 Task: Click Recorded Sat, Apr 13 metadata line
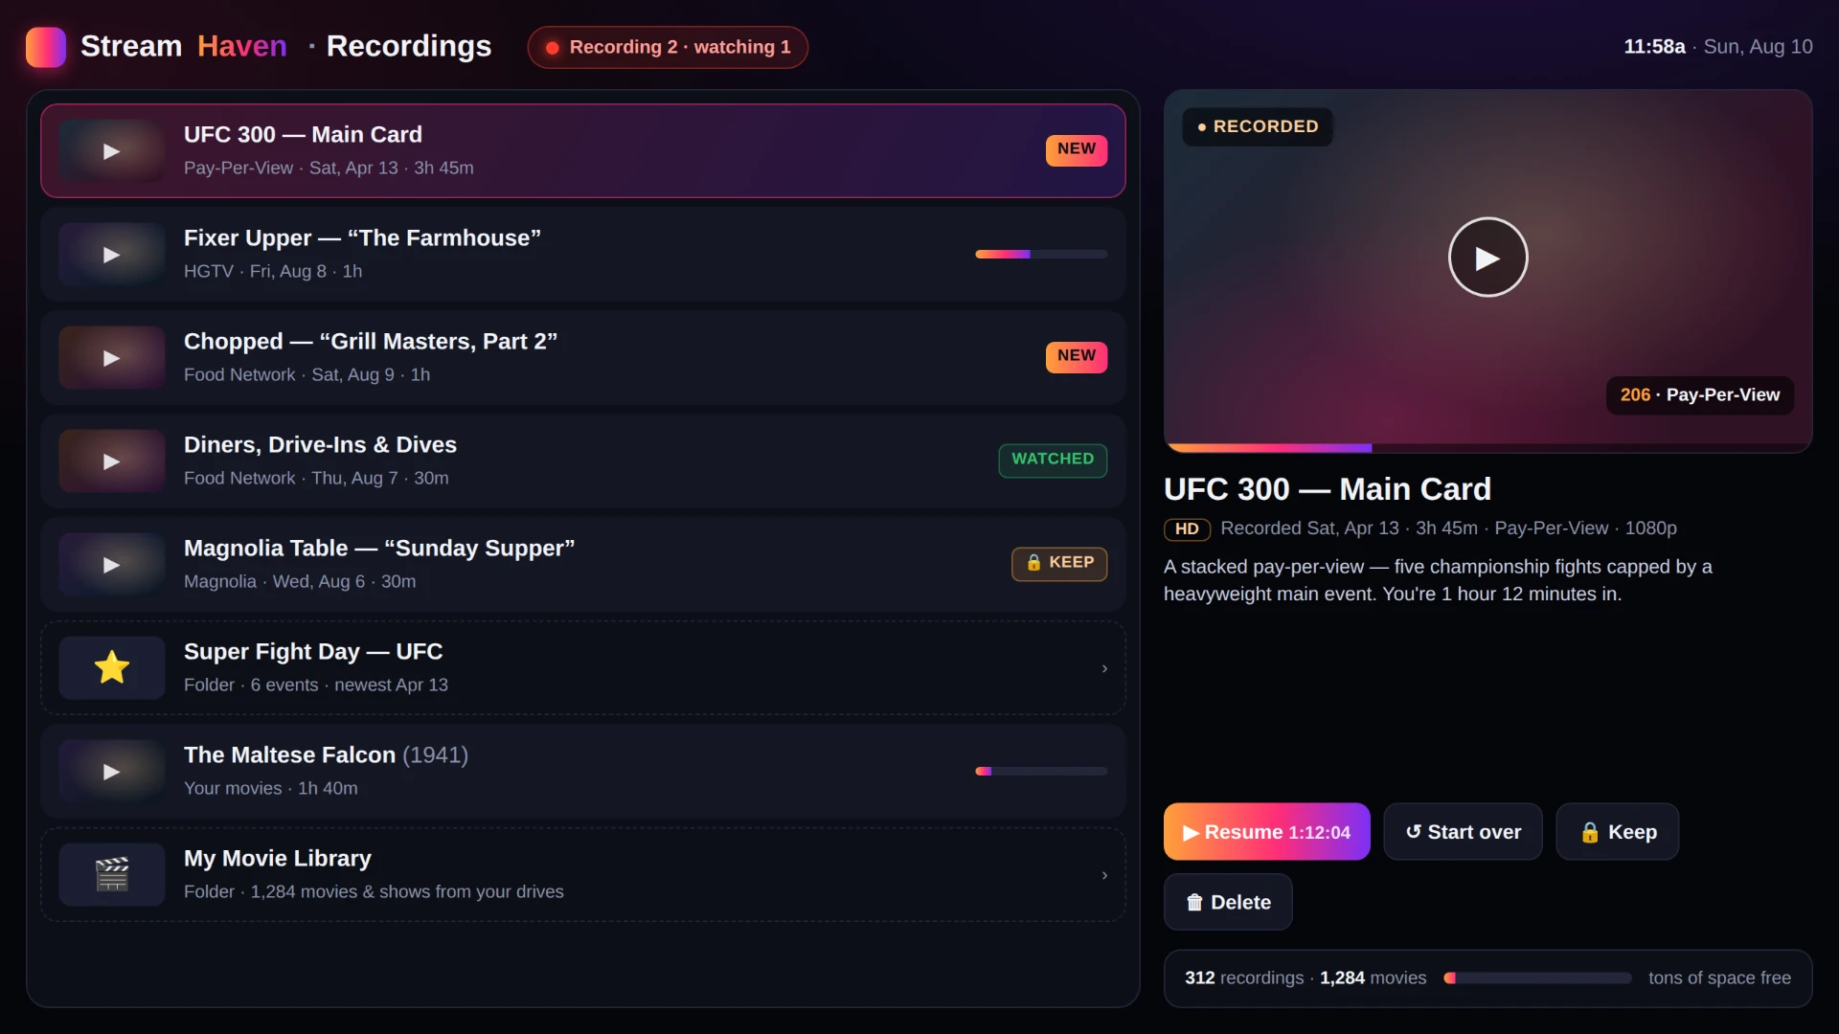pyautogui.click(x=1448, y=528)
